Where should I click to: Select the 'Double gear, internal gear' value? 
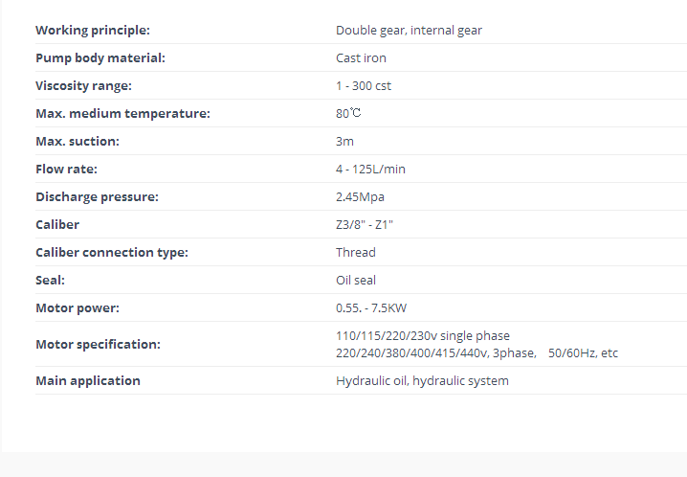tap(409, 31)
